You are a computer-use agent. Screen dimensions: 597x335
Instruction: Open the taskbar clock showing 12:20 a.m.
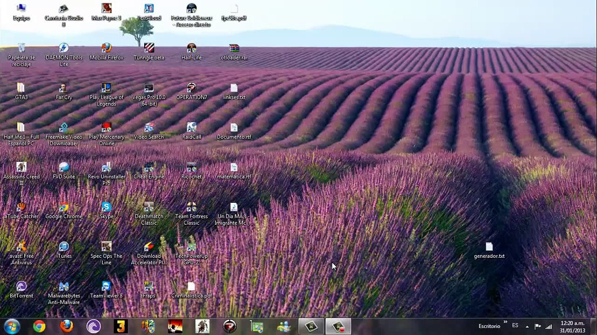[x=572, y=327]
